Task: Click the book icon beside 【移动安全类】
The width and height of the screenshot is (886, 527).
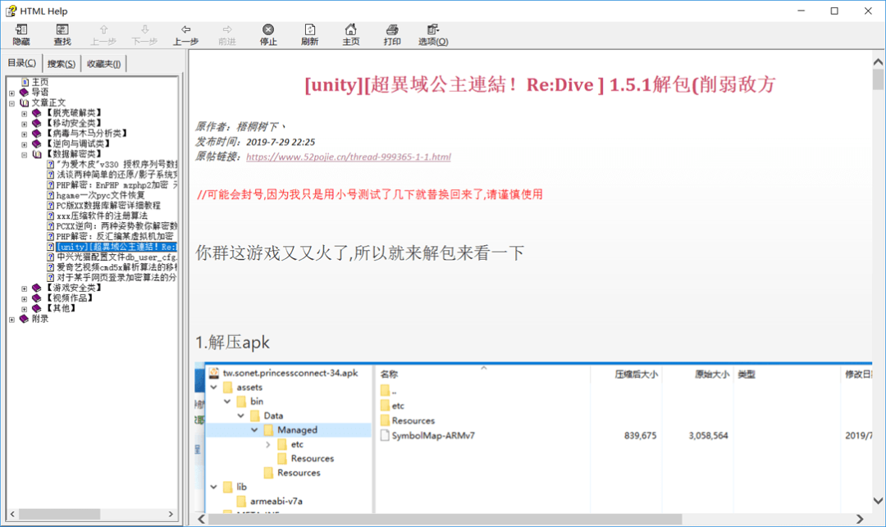Action: tap(37, 123)
